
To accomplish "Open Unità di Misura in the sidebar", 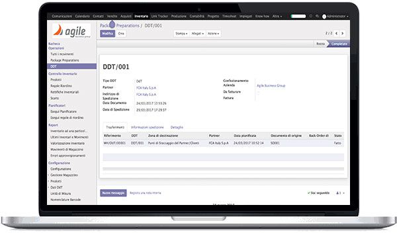I will tap(60, 193).
